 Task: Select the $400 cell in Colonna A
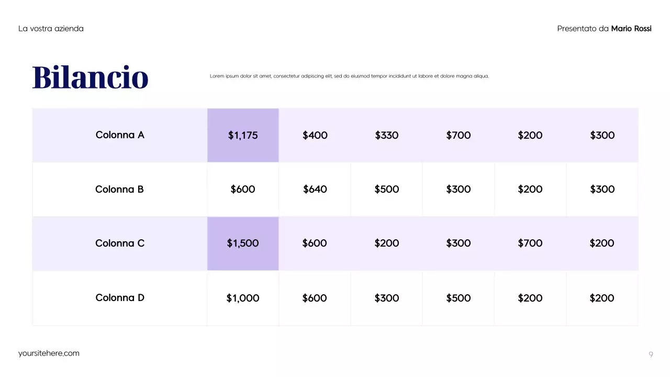tap(315, 135)
